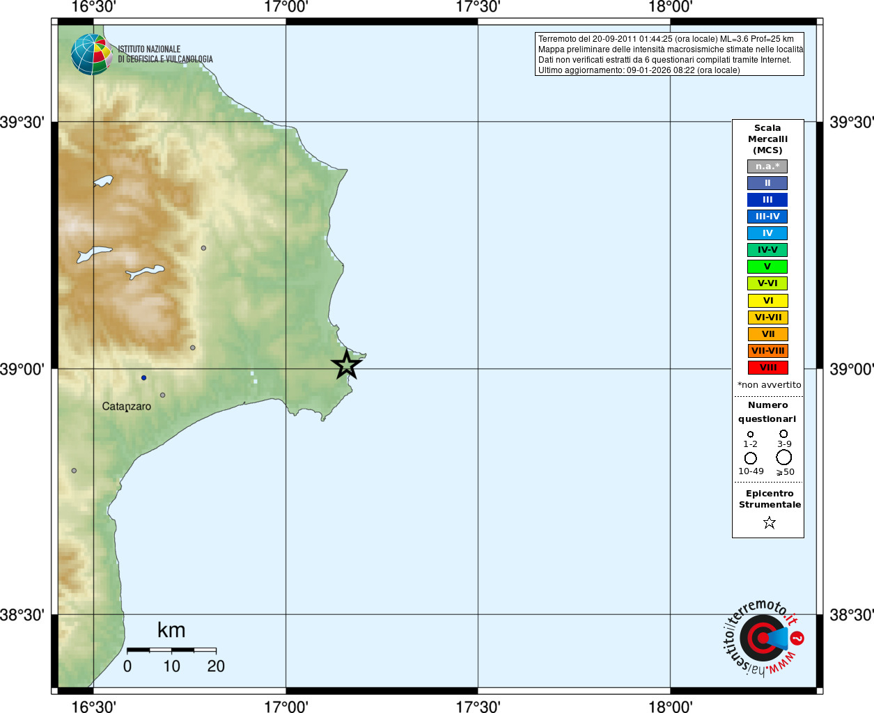This screenshot has height=713, width=874.
Task: Select the green V intensity swatch
Action: click(x=767, y=267)
